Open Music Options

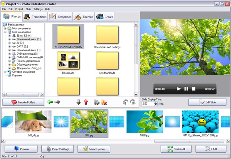[x=94, y=149]
